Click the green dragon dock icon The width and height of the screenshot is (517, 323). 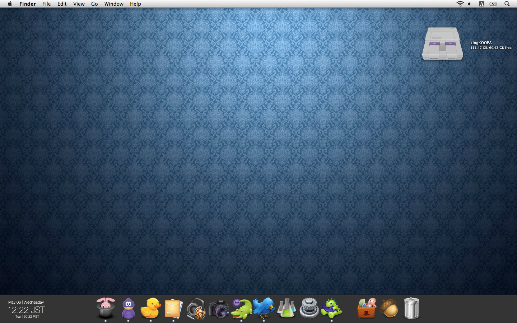332,308
